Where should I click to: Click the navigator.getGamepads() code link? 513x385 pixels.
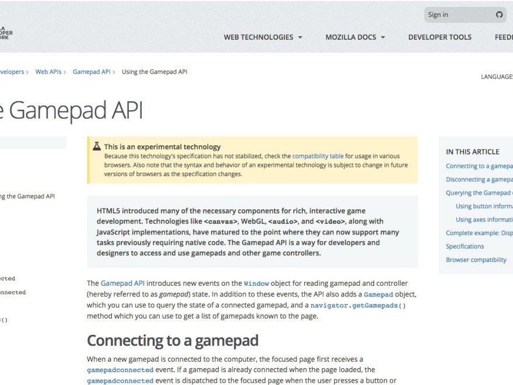tap(358, 306)
